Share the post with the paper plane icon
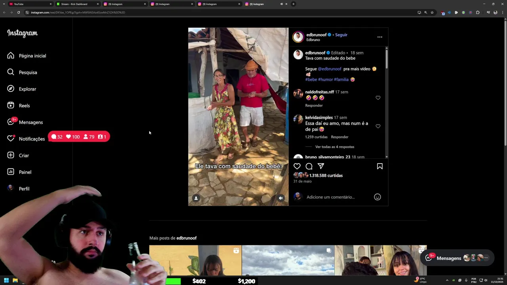The image size is (507, 285). point(321,166)
